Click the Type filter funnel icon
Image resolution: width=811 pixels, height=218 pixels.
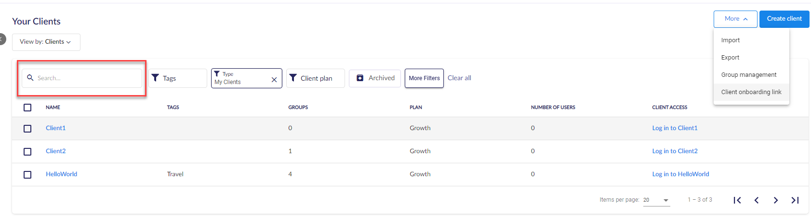point(217,73)
